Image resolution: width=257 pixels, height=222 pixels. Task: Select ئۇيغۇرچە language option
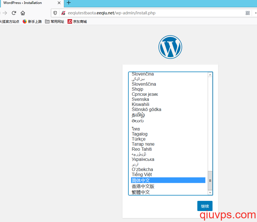tap(168, 154)
